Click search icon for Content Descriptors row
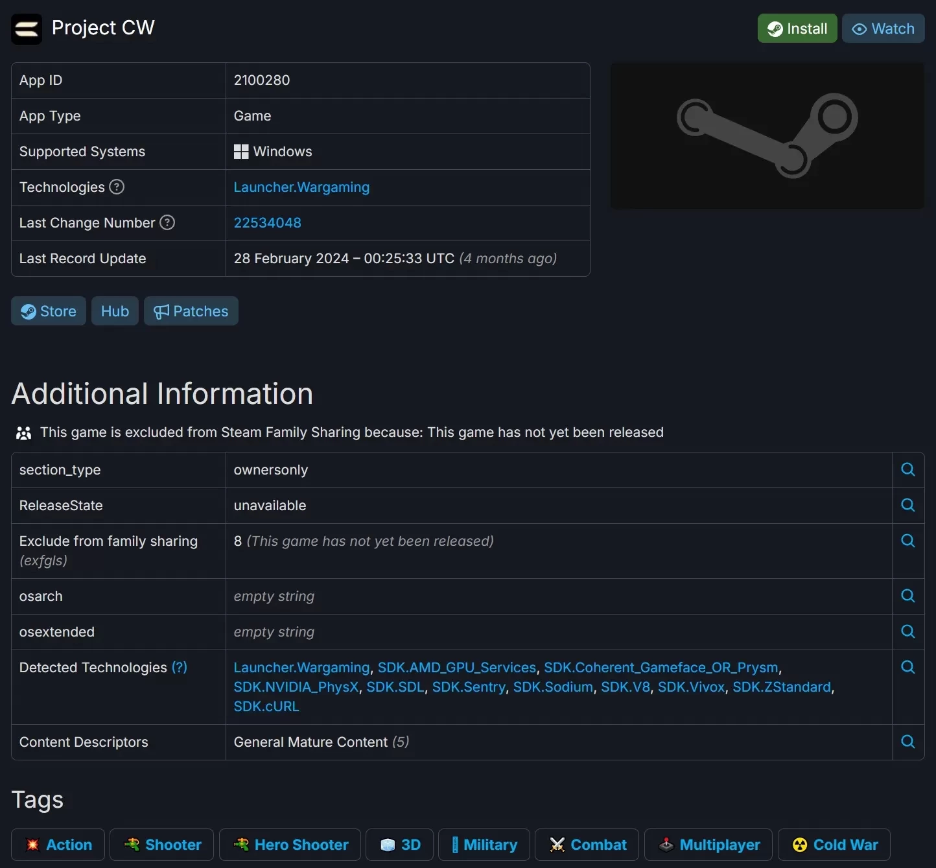 pyautogui.click(x=908, y=742)
